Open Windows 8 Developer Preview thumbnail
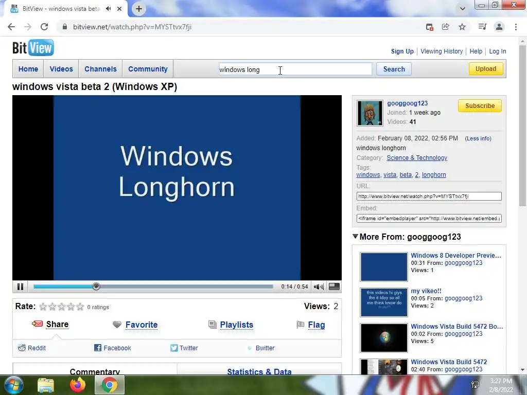This screenshot has height=395, width=527. pos(384,267)
